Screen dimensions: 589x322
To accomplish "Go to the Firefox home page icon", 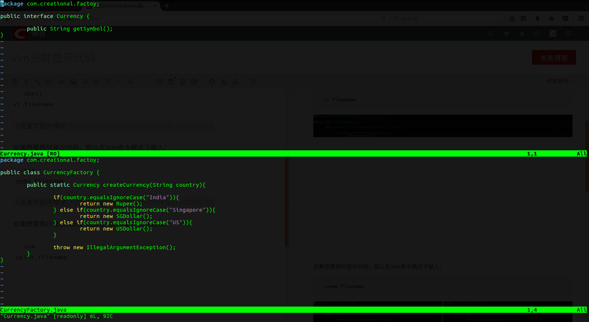I will [551, 18].
